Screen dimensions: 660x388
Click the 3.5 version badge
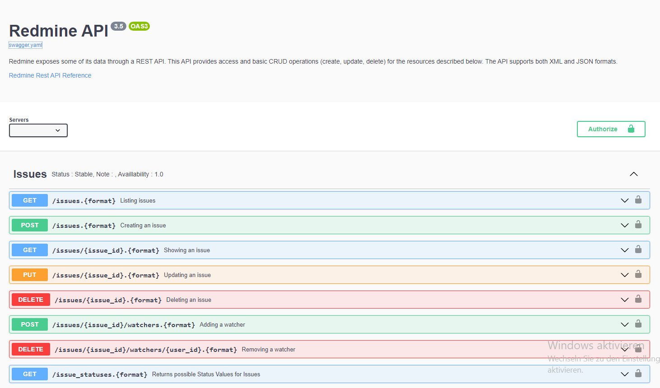coord(118,26)
